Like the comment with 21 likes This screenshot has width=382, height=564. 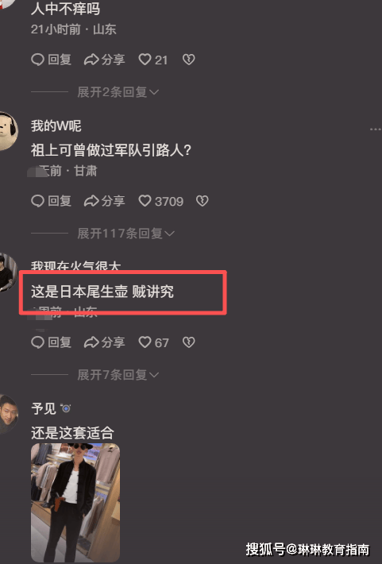pyautogui.click(x=152, y=60)
